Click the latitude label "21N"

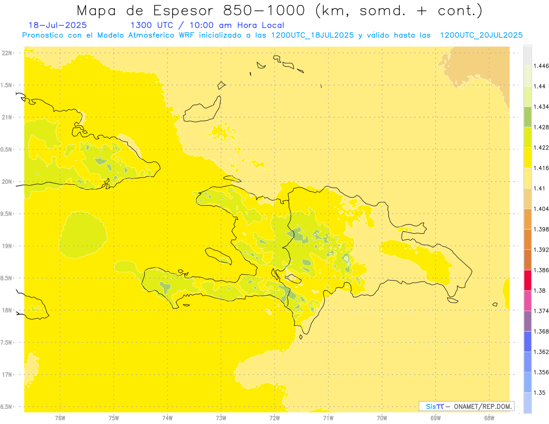pyautogui.click(x=7, y=117)
